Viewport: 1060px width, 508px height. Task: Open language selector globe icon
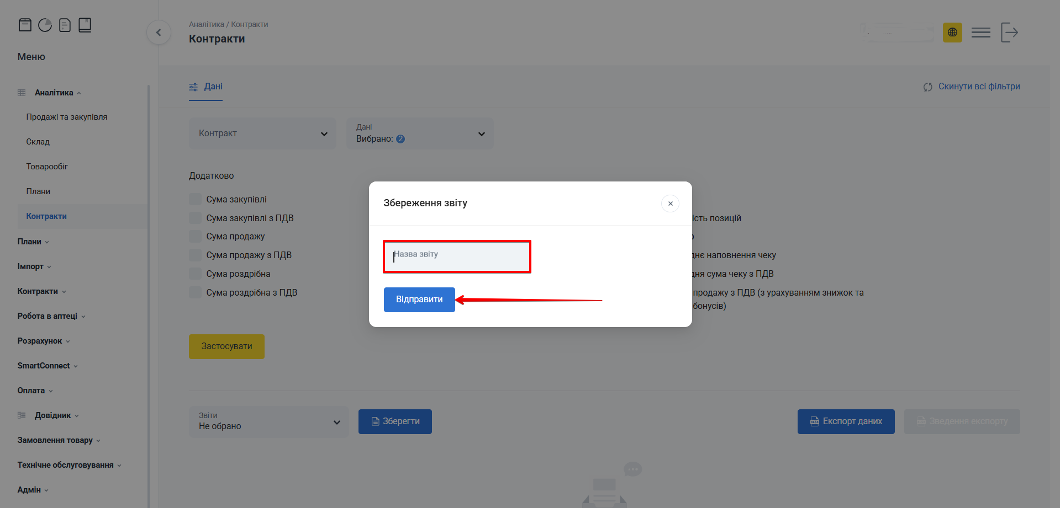click(952, 33)
